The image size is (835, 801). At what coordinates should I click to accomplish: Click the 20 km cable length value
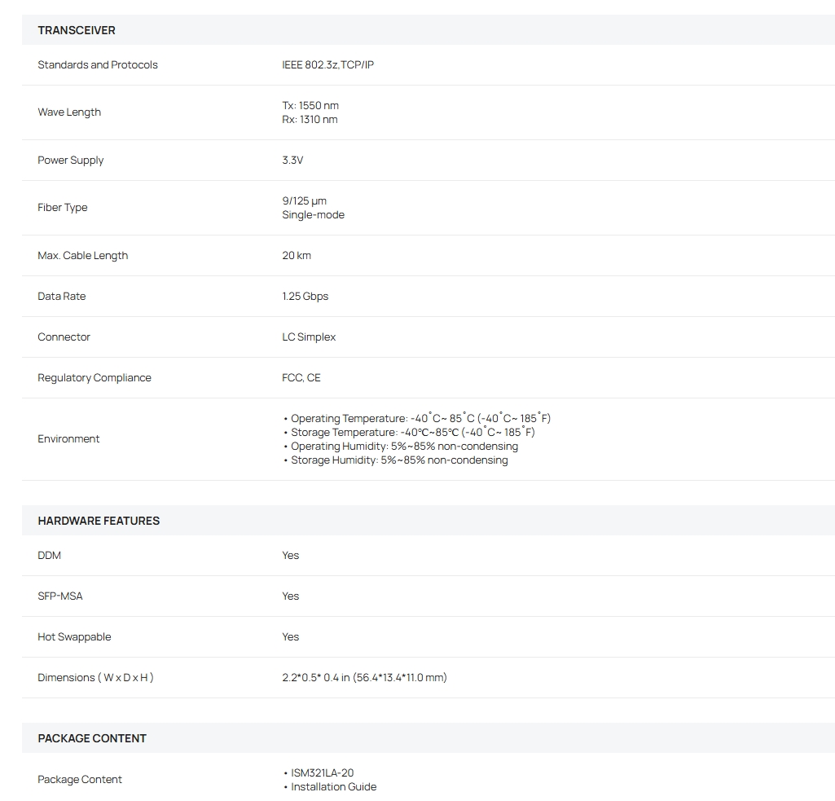pos(297,256)
